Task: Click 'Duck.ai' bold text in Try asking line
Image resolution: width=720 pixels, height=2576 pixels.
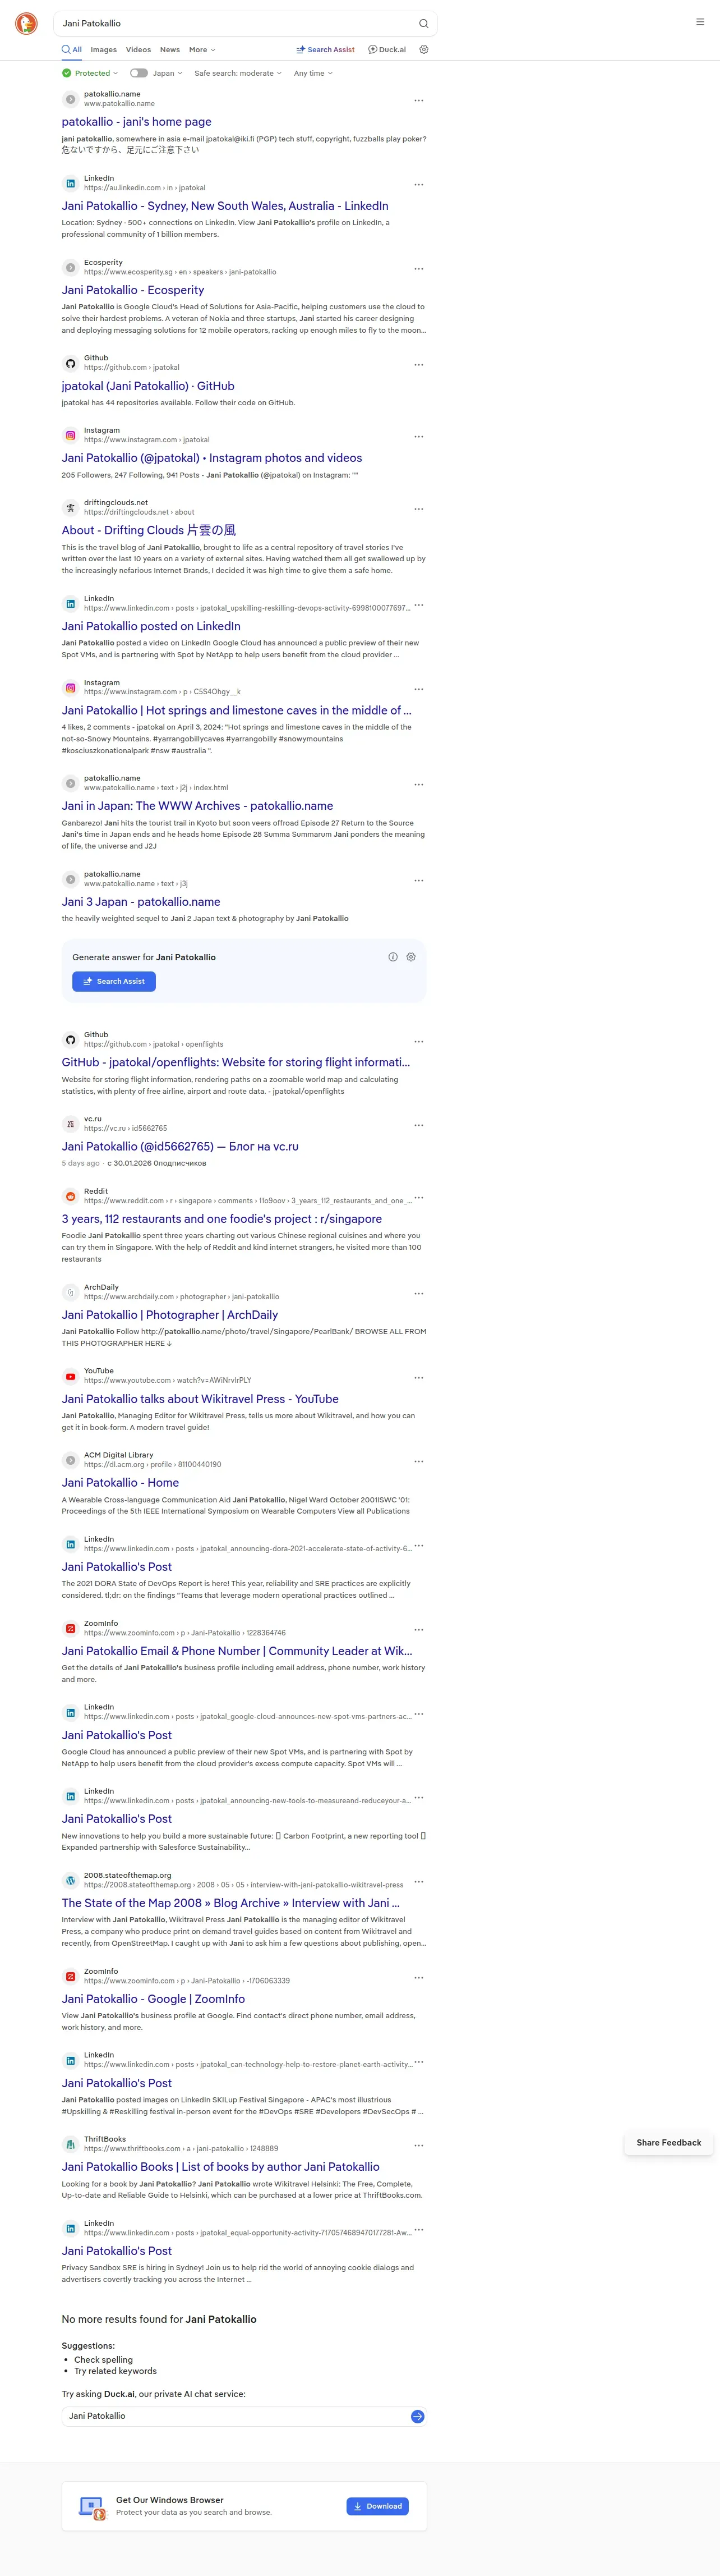Action: click(x=119, y=2394)
